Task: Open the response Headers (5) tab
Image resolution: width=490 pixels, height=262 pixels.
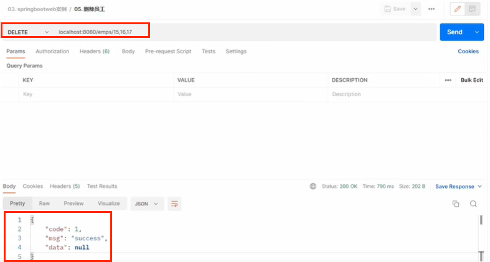Action: pyautogui.click(x=65, y=186)
